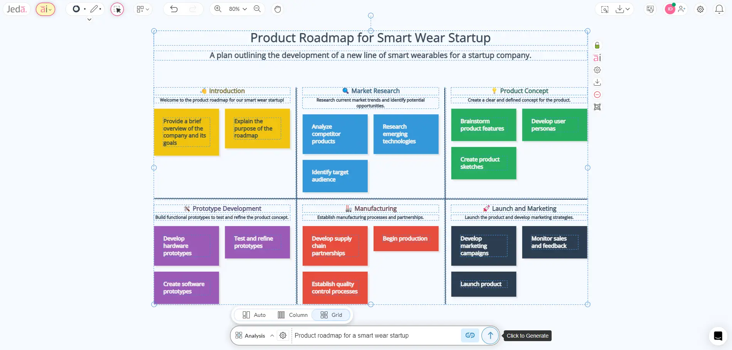Click the remove (minus) icon in the side panel

(597, 95)
